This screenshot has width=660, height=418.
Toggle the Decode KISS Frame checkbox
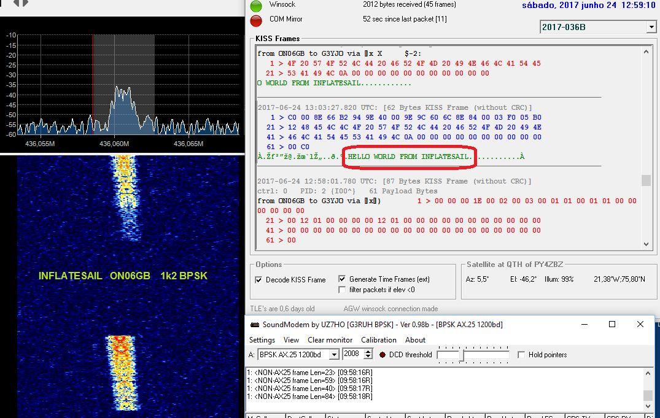coord(258,280)
